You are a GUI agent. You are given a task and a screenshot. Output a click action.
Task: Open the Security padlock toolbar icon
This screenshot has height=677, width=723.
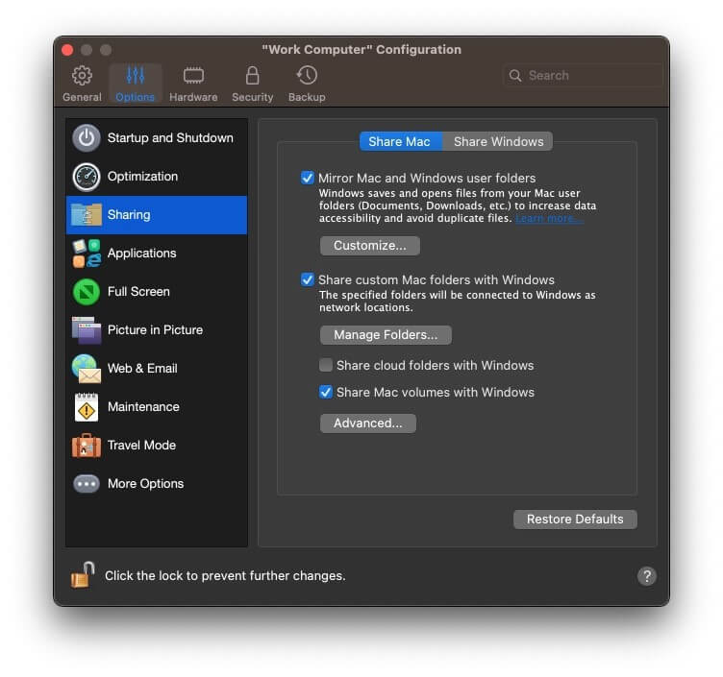pos(252,76)
